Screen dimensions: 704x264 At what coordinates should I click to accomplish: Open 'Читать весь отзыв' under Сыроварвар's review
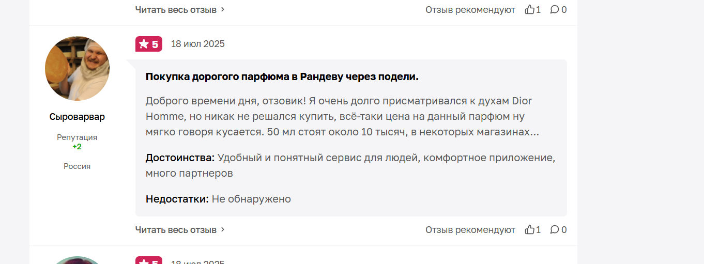pos(176,229)
